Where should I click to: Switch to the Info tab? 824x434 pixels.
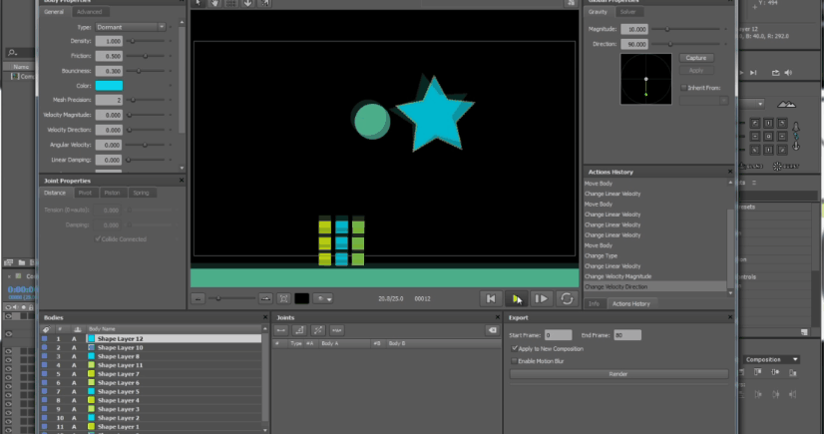pos(594,303)
